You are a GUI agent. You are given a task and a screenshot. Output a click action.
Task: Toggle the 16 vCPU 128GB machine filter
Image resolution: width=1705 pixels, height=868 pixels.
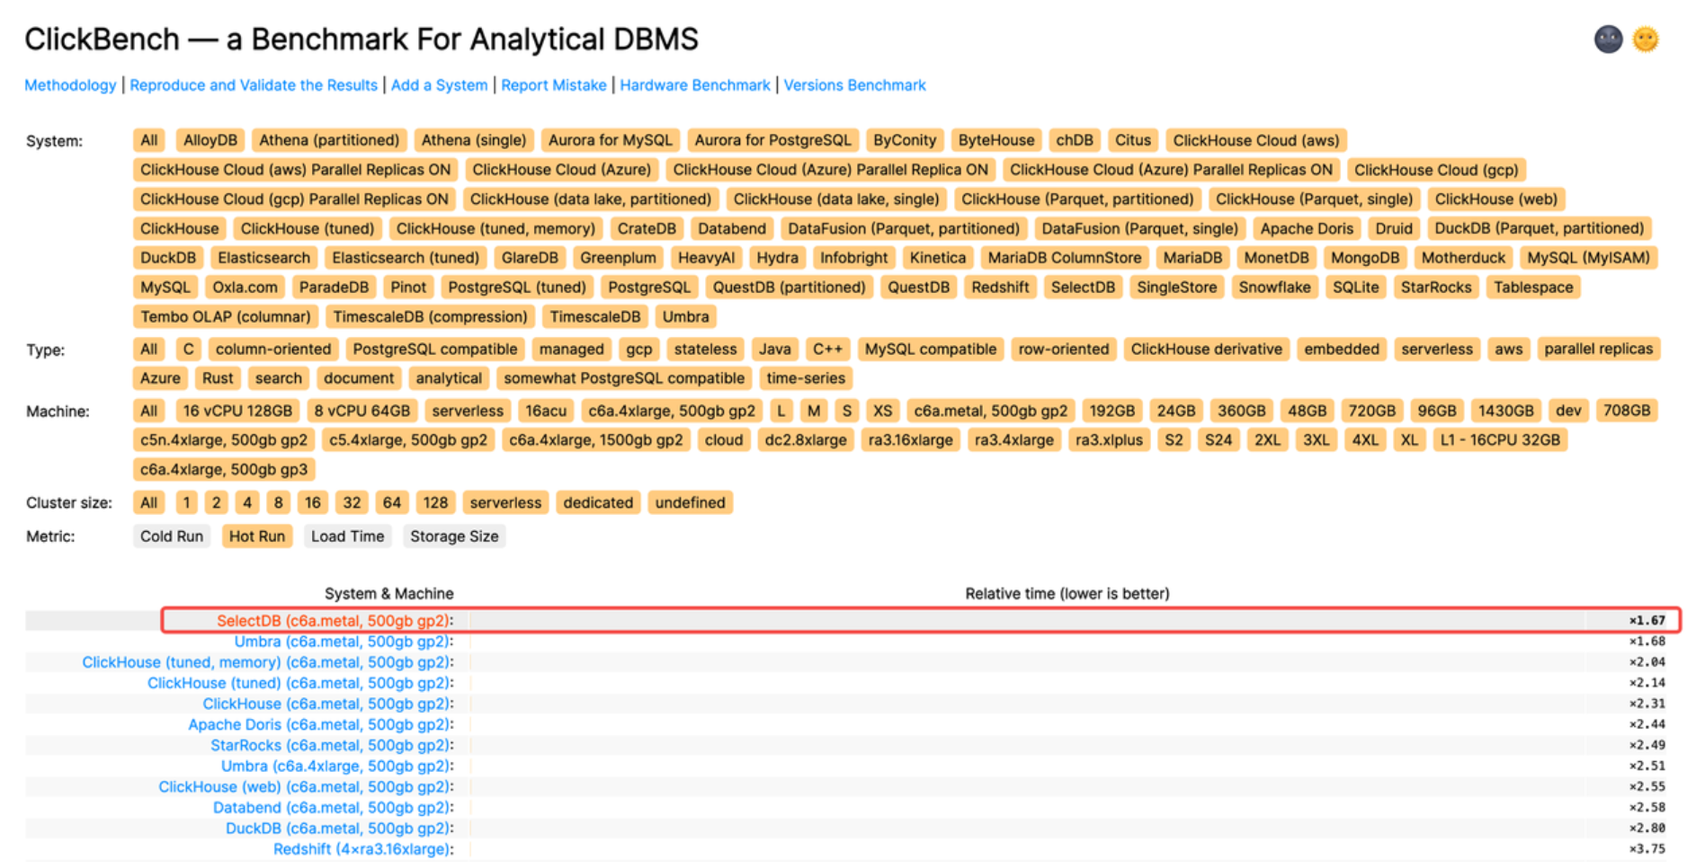238,412
